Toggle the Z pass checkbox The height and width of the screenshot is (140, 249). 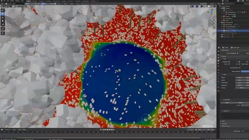[240, 62]
